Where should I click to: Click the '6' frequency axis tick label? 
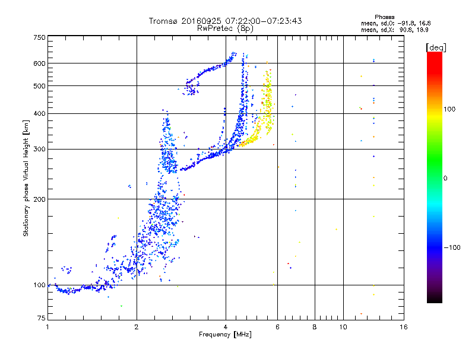point(277,327)
